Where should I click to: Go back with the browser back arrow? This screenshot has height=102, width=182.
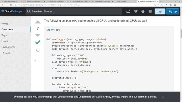coord(3,5)
